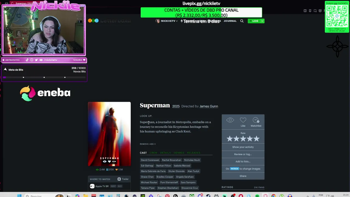Open cast member Nicholas Hoult
Viewport: 350px width, 197px height.
pos(192,160)
